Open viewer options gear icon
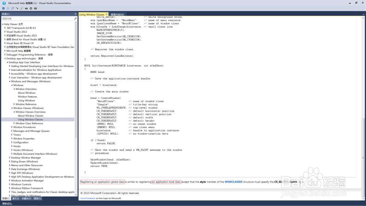 (31, 8)
